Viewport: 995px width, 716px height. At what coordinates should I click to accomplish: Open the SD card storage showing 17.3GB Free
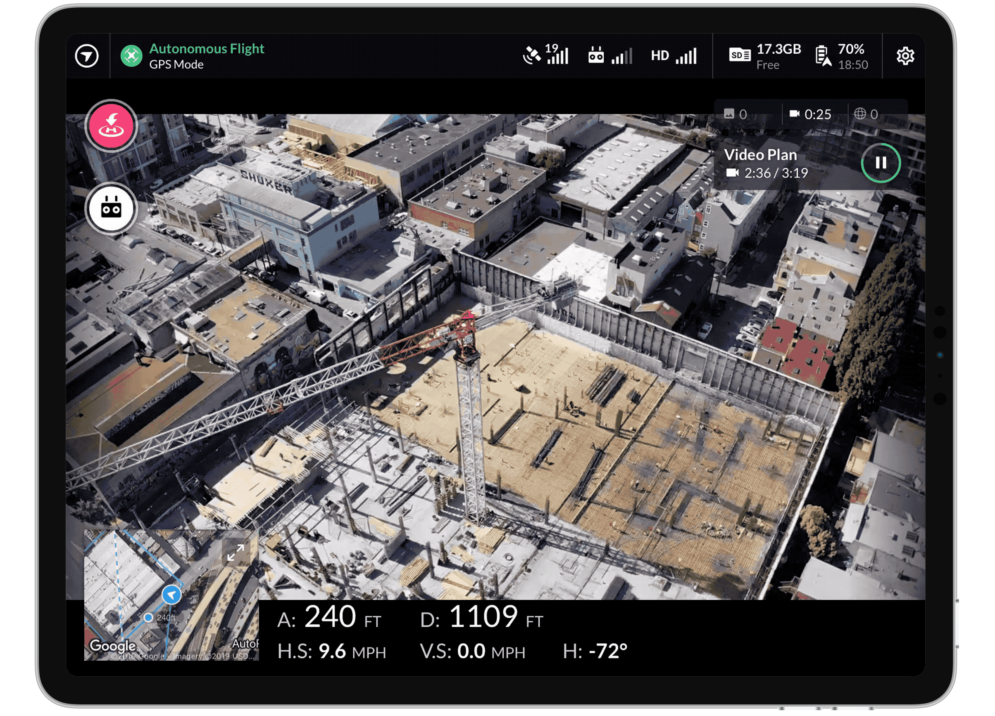pyautogui.click(x=766, y=56)
